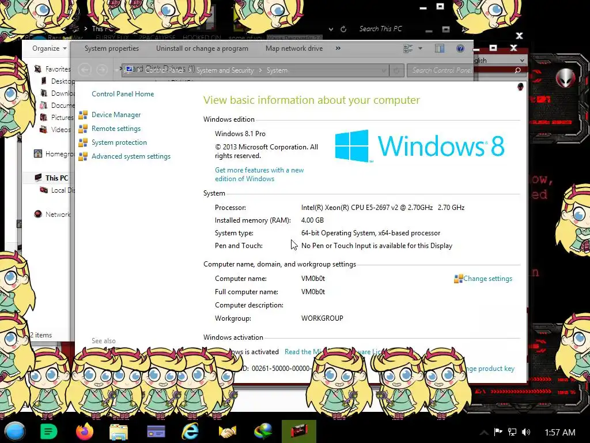Open File Explorer from the taskbar

[119, 432]
